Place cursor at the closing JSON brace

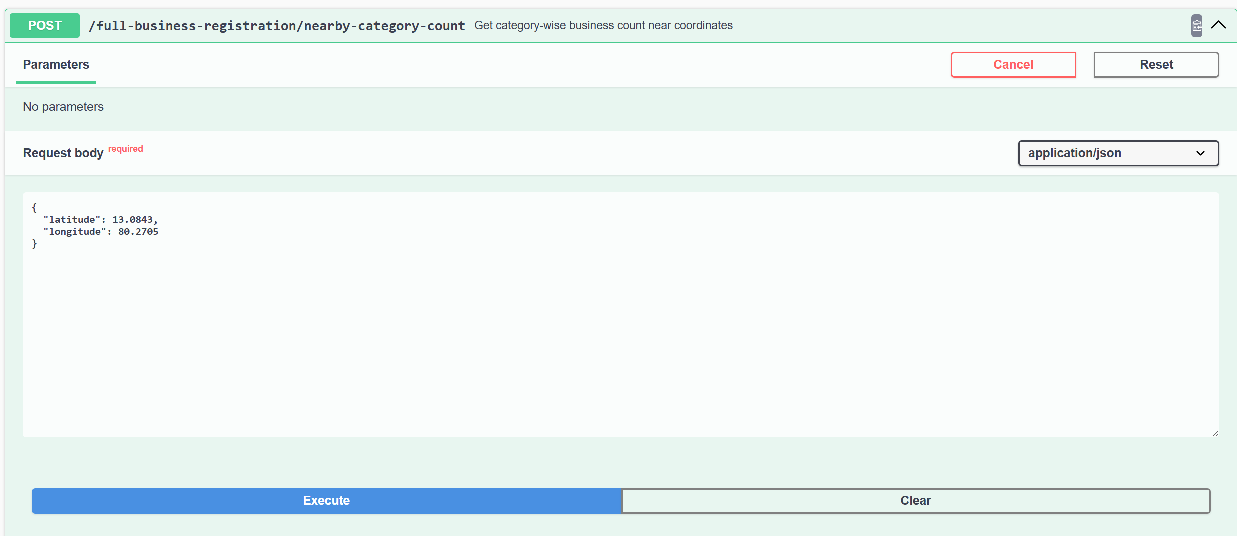tap(35, 244)
